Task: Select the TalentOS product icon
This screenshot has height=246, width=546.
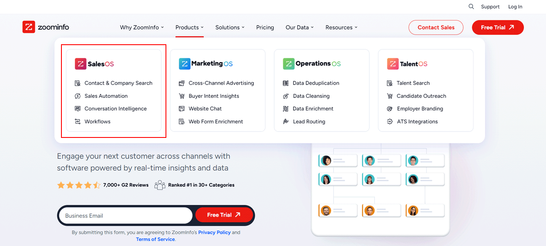Action: (393, 63)
